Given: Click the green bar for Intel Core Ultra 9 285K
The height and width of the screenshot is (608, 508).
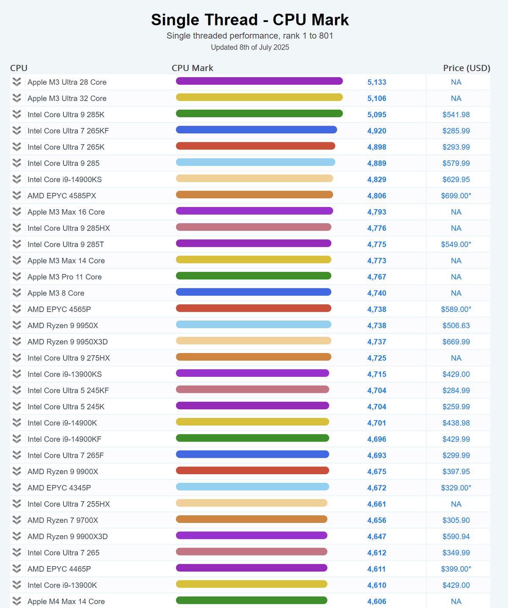Looking at the screenshot, I should (259, 113).
